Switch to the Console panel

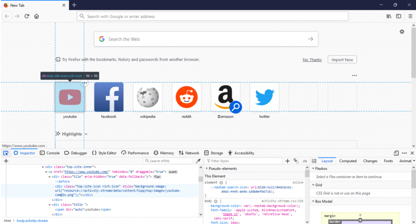(x=50, y=153)
